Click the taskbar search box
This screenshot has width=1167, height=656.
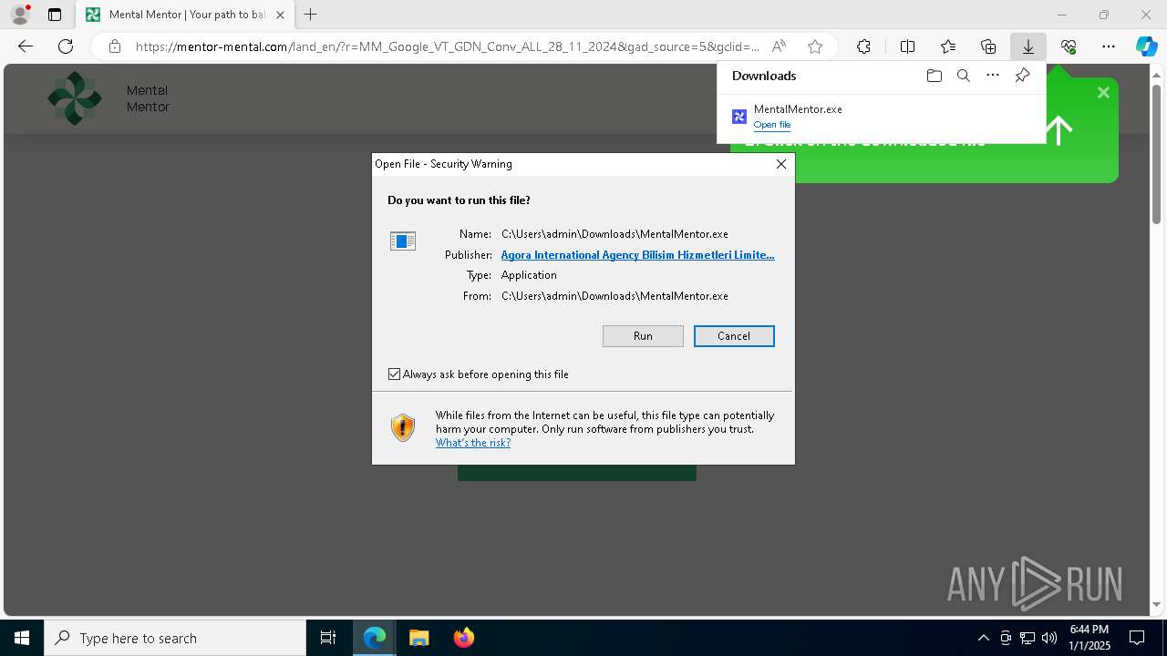point(175,638)
